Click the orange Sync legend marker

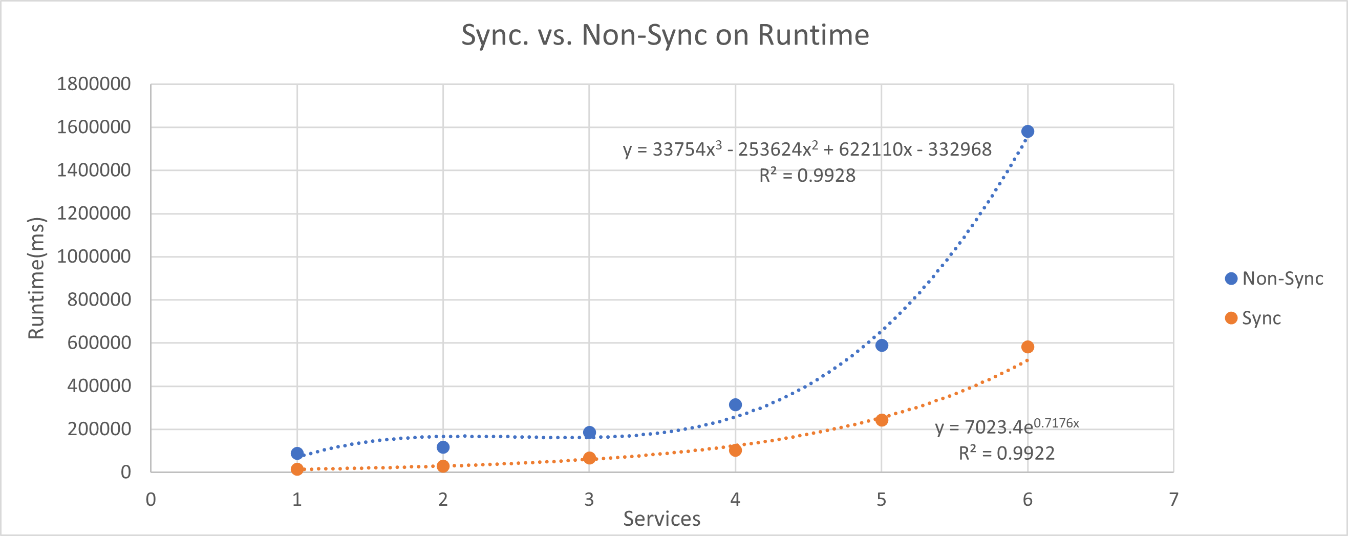click(1231, 318)
